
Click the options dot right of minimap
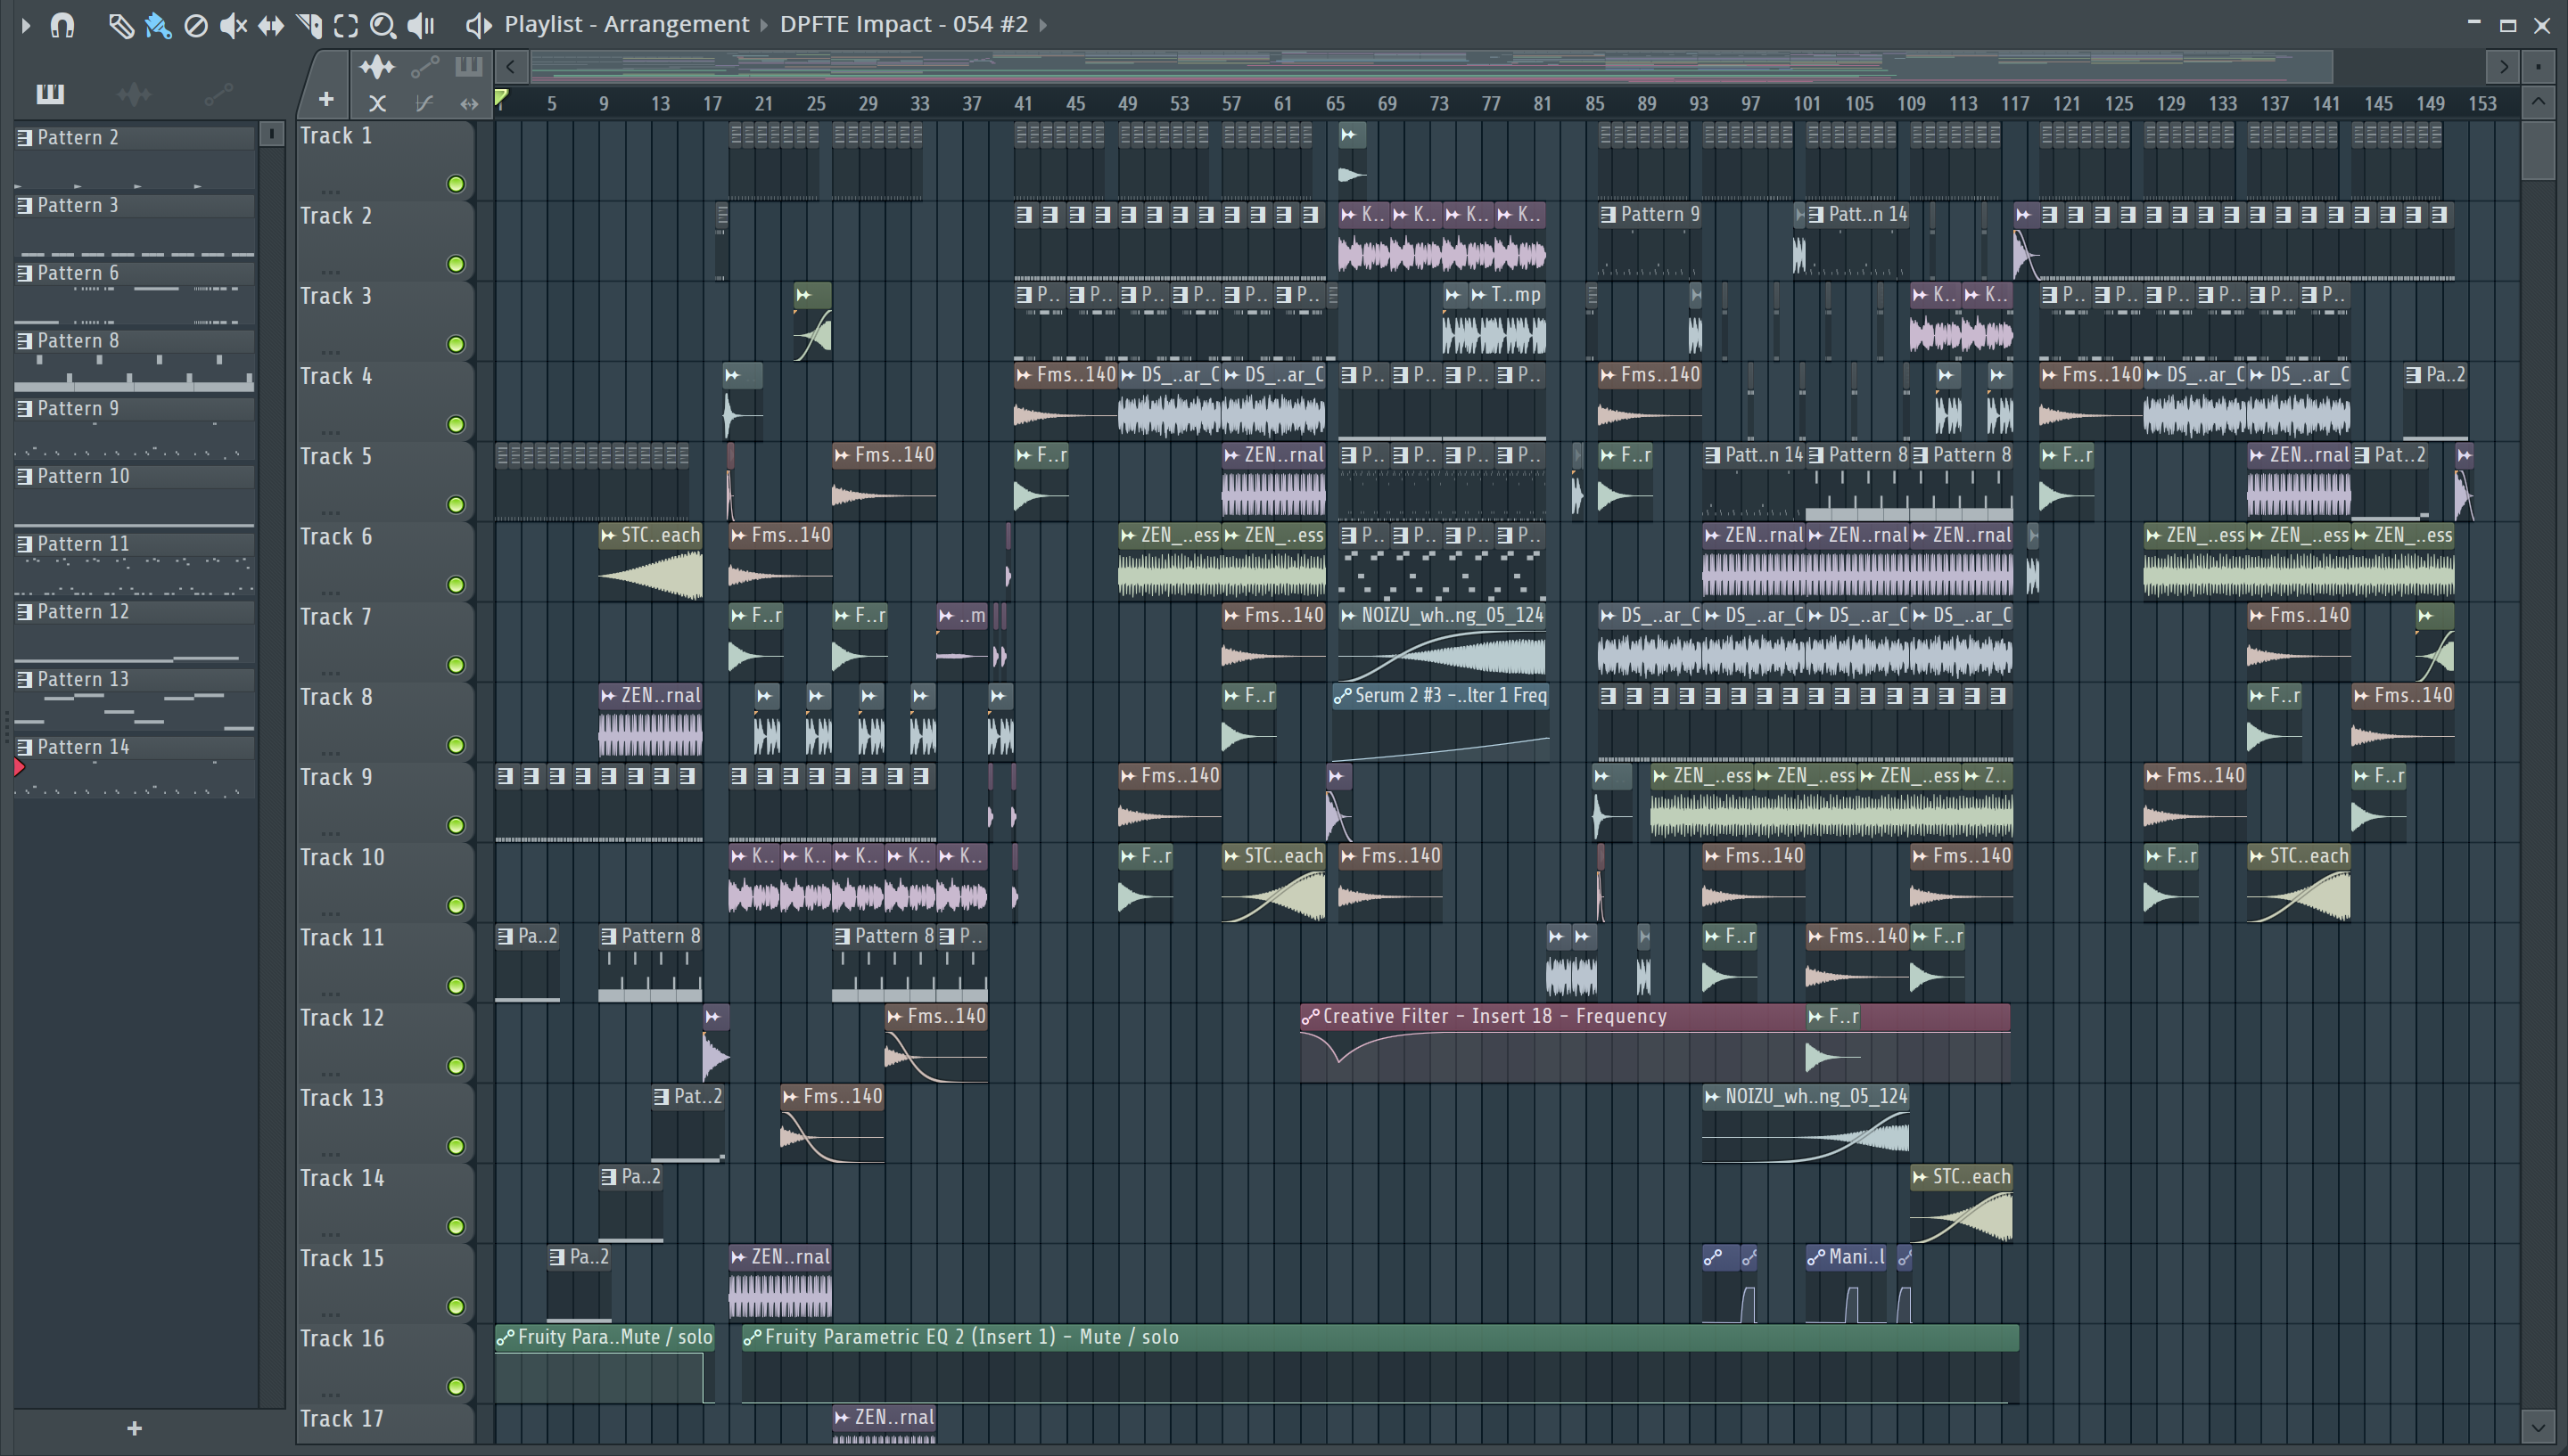point(2538,67)
